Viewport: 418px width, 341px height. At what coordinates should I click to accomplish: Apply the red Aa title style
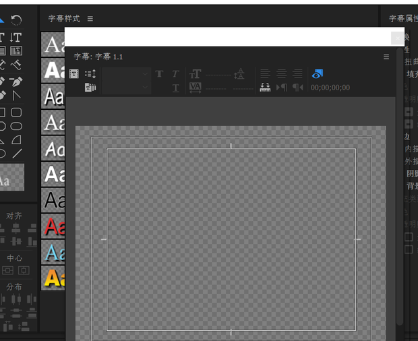53,226
